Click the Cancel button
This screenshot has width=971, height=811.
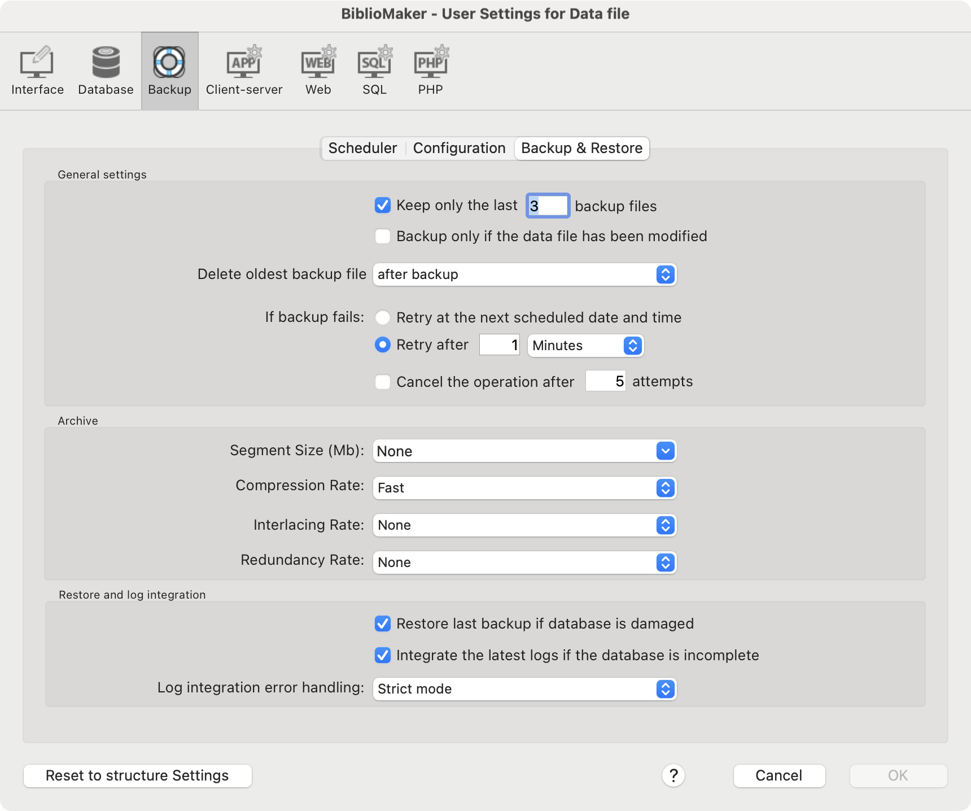[x=779, y=775]
